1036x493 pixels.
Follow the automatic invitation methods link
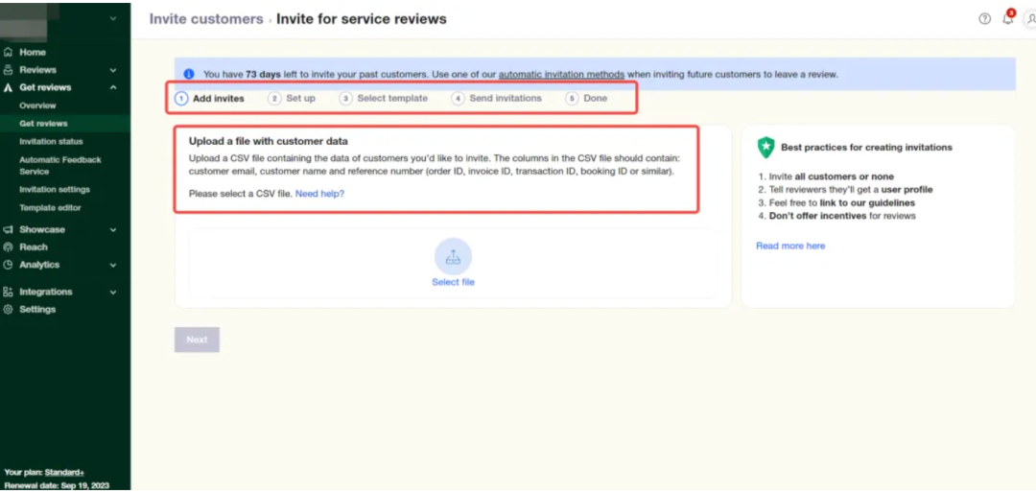point(561,74)
